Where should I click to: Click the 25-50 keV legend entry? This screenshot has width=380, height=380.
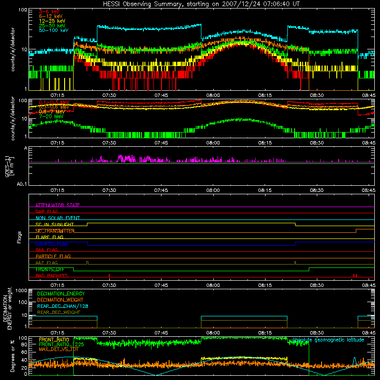pyautogui.click(x=52, y=26)
